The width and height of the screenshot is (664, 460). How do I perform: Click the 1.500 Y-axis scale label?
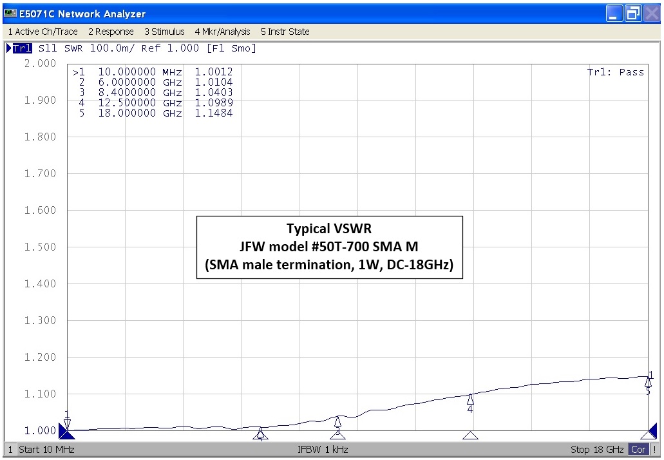[x=40, y=247]
